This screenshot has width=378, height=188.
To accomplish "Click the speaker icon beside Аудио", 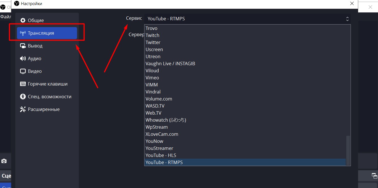I will click(x=23, y=58).
